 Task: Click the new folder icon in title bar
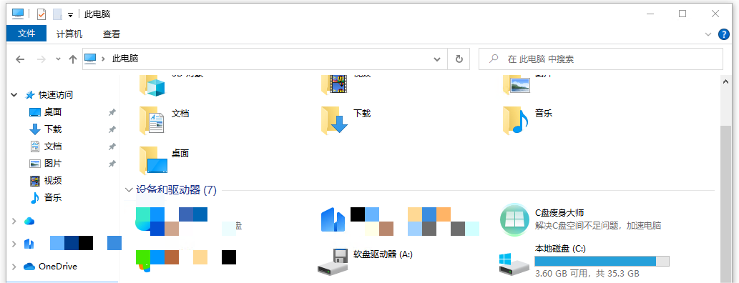tap(57, 14)
